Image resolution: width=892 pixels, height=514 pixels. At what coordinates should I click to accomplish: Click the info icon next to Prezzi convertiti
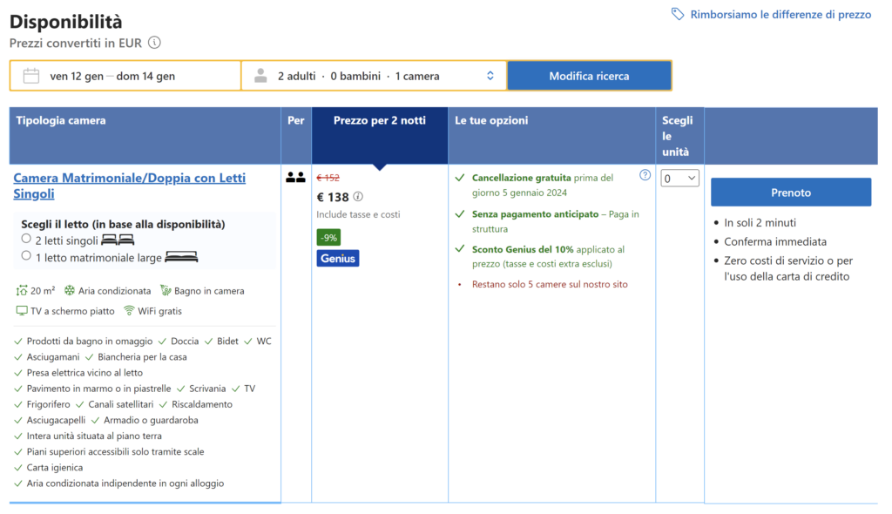154,43
